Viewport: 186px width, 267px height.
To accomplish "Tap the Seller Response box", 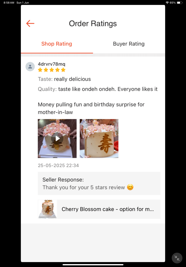I will pos(99,183).
